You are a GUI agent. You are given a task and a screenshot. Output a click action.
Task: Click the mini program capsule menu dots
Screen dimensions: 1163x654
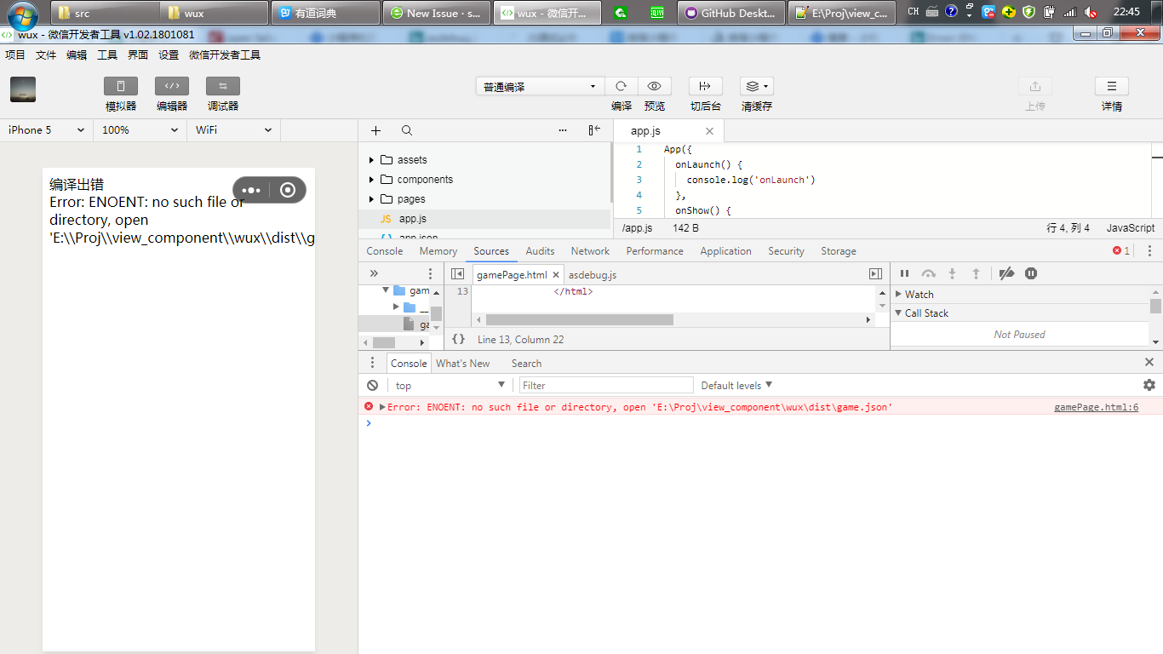click(251, 190)
